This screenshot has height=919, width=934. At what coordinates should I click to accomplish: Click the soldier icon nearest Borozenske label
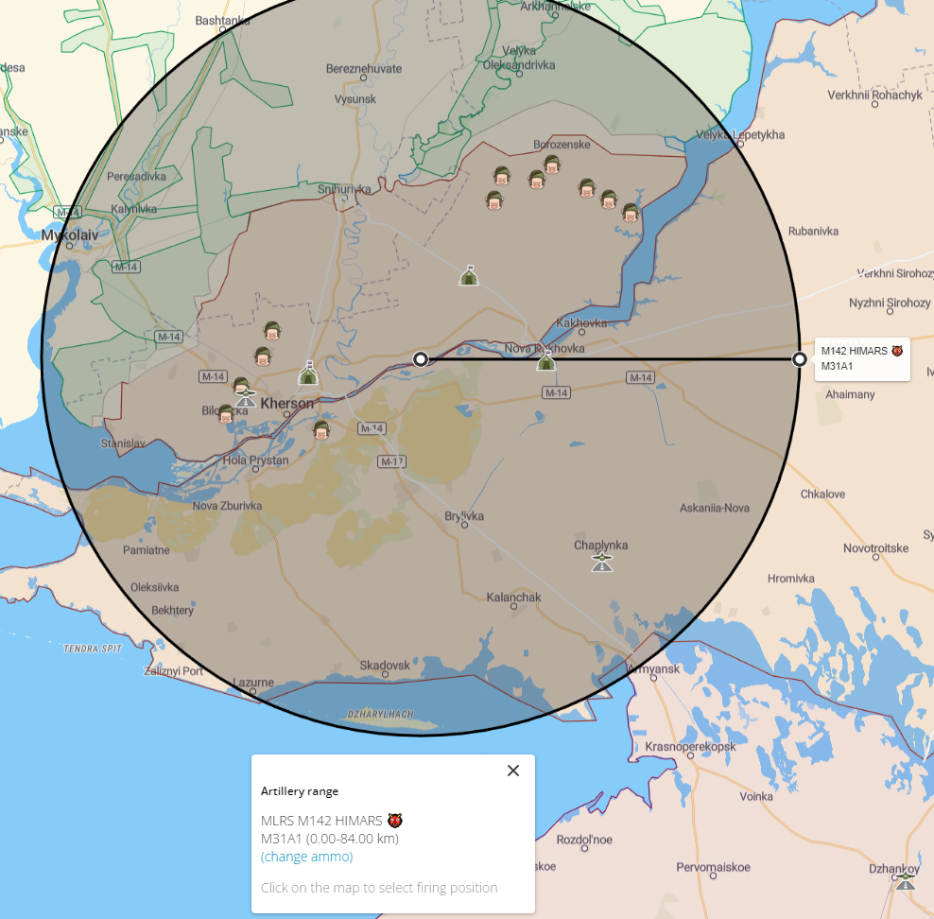(551, 165)
